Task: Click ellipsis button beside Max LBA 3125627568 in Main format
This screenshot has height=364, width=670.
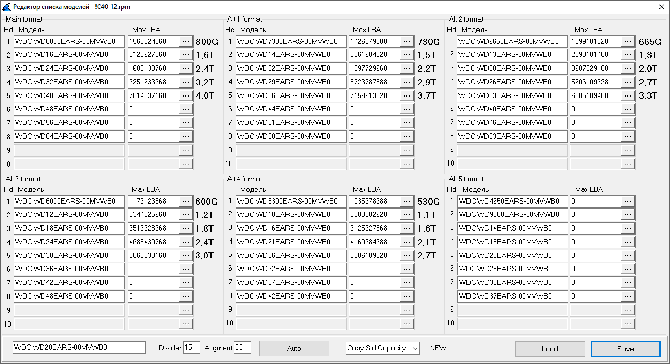Action: [x=186, y=55]
